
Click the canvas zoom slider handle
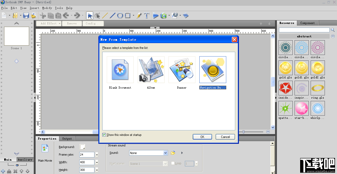point(243,132)
